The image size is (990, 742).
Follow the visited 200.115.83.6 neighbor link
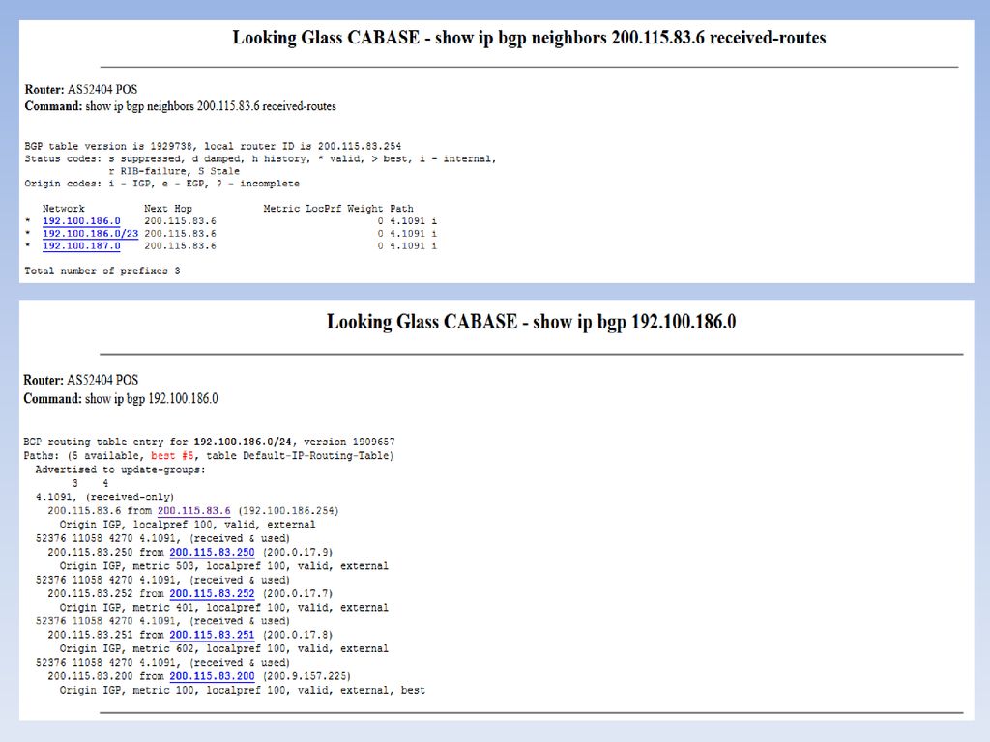pos(193,510)
